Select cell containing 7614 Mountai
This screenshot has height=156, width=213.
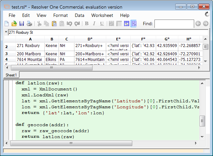(x=30, y=59)
